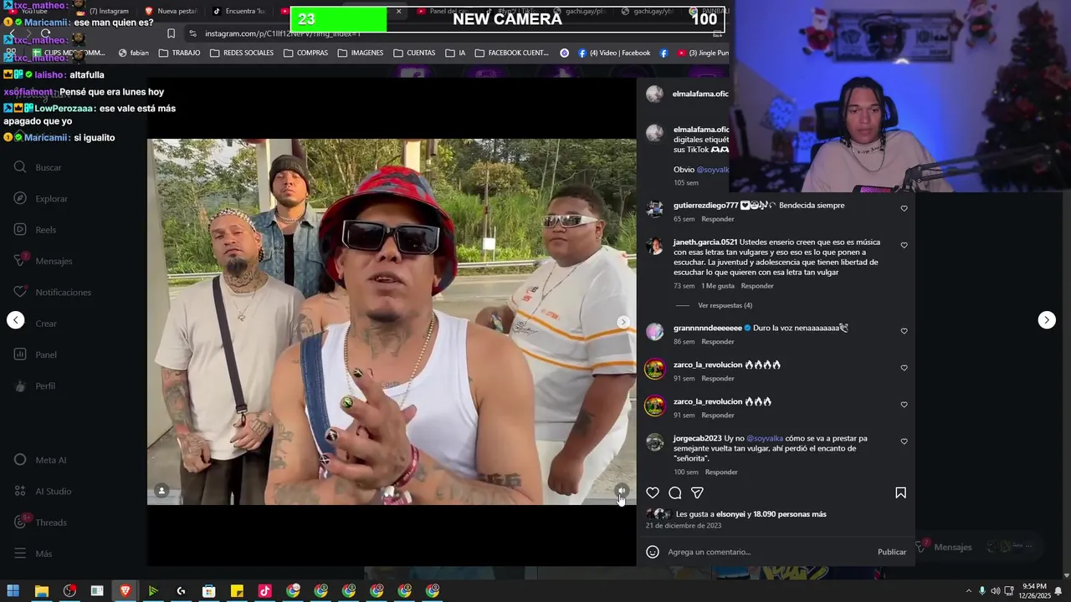Like jorgecab2023's comment

click(904, 441)
